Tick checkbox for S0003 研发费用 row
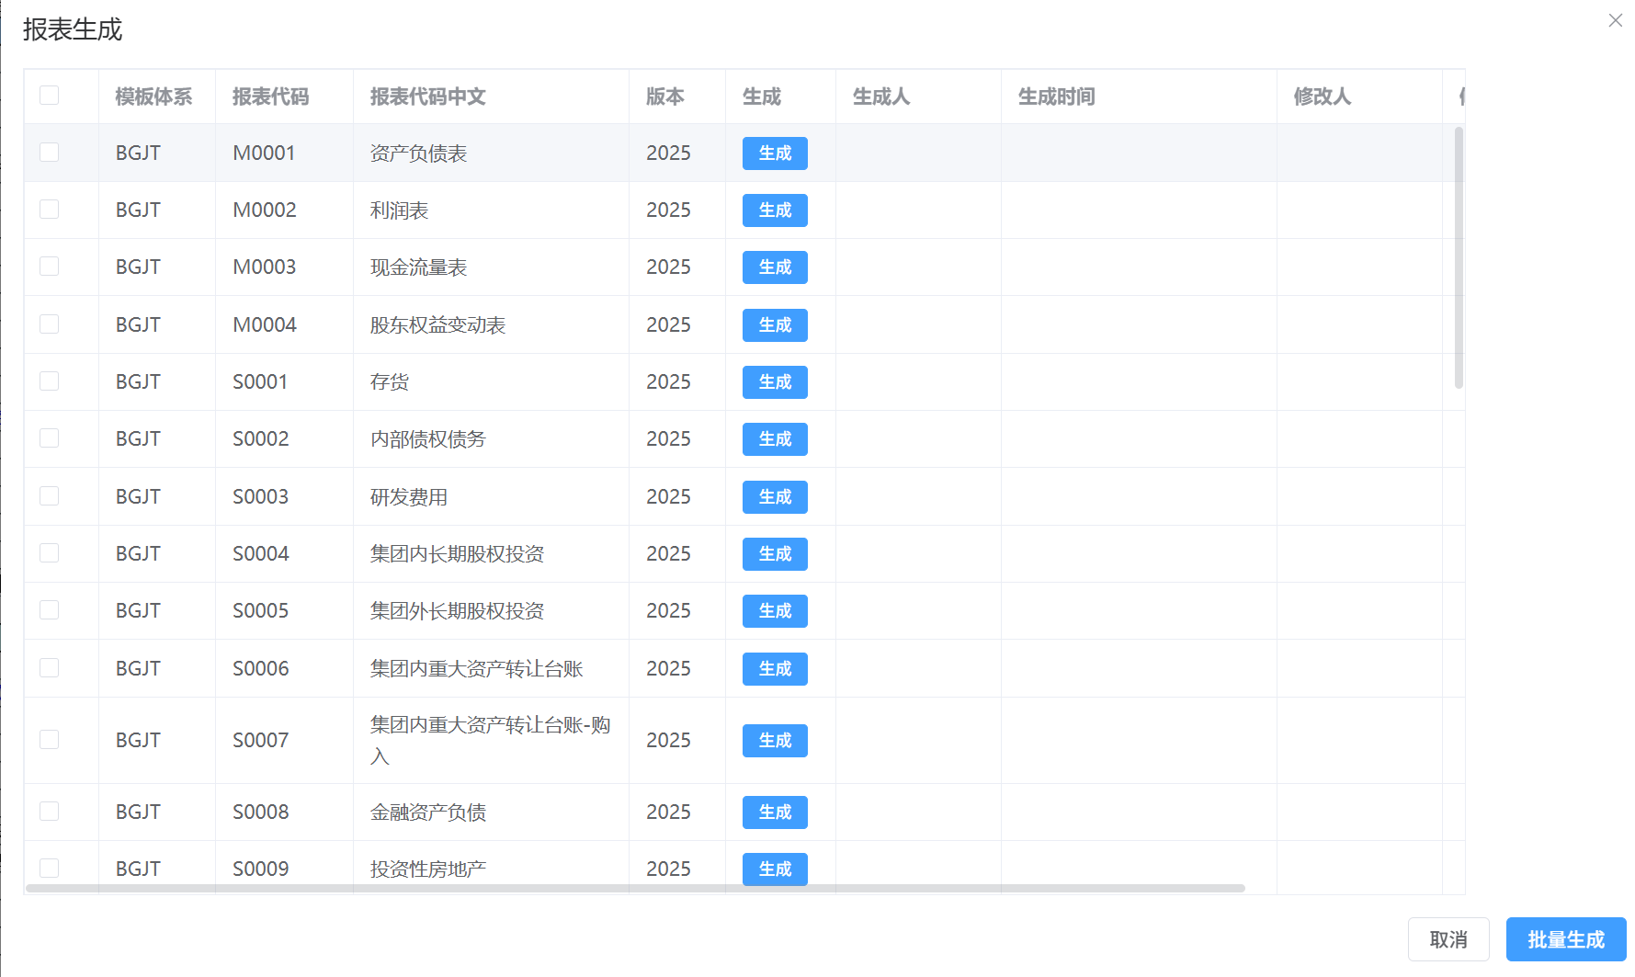Viewport: 1635px width, 977px height. (50, 496)
